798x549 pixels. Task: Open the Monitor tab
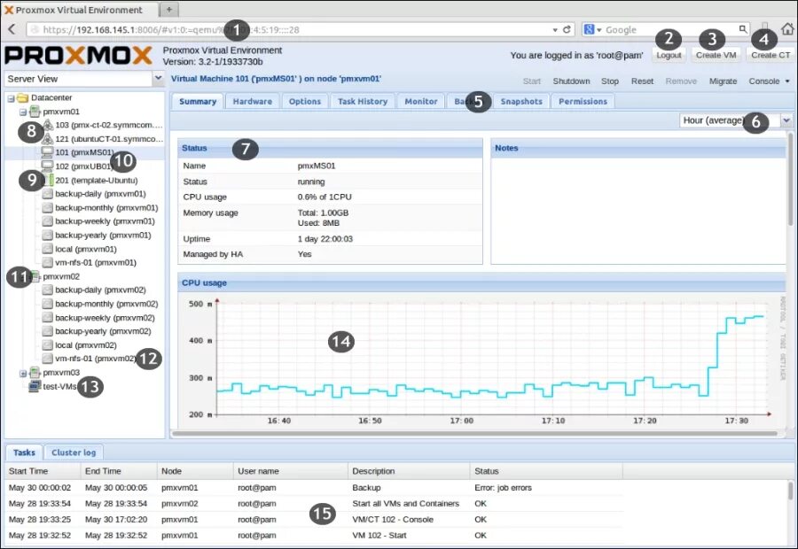point(421,102)
